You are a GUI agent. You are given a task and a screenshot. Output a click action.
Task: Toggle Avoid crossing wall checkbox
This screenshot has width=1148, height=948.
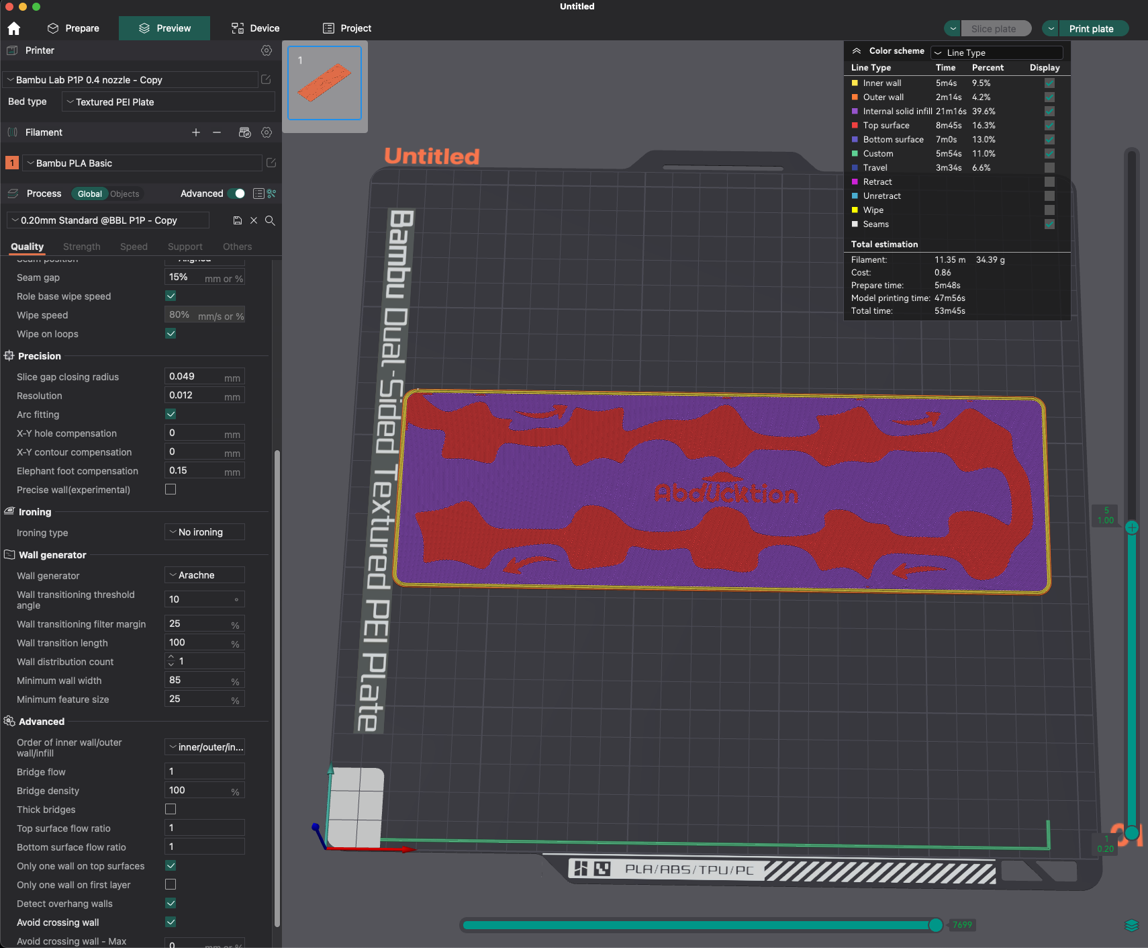tap(171, 922)
